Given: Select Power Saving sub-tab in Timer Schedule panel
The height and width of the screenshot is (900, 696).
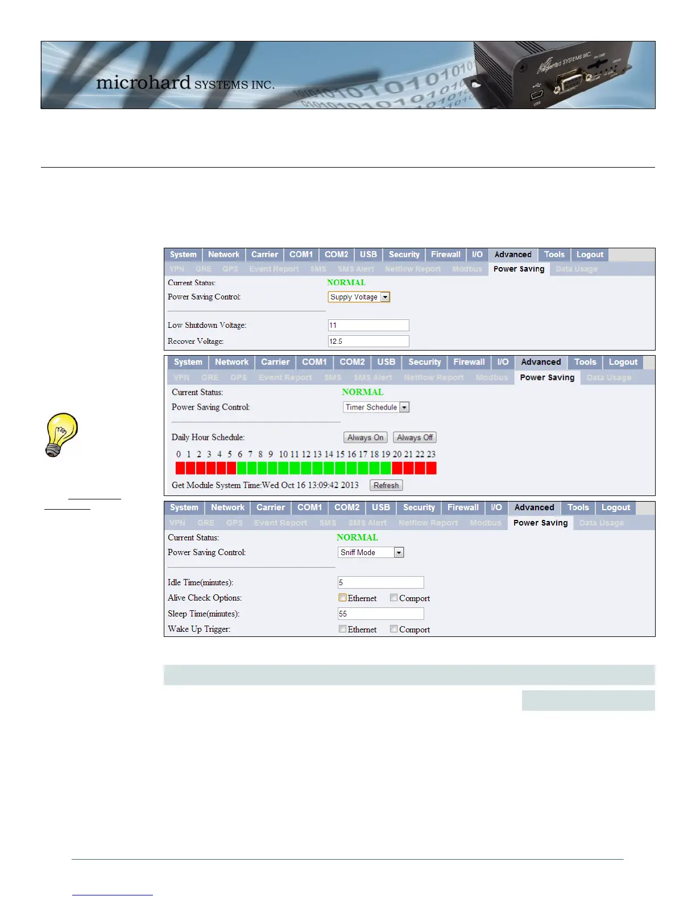Looking at the screenshot, I should coord(547,377).
